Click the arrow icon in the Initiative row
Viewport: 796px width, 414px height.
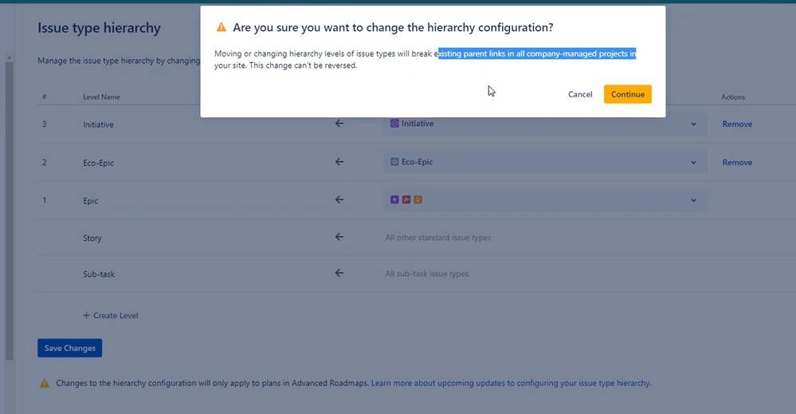click(339, 124)
